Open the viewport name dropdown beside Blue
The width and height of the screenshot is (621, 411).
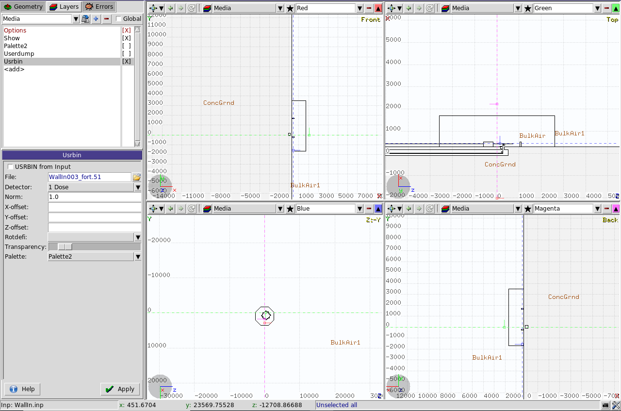pos(360,209)
